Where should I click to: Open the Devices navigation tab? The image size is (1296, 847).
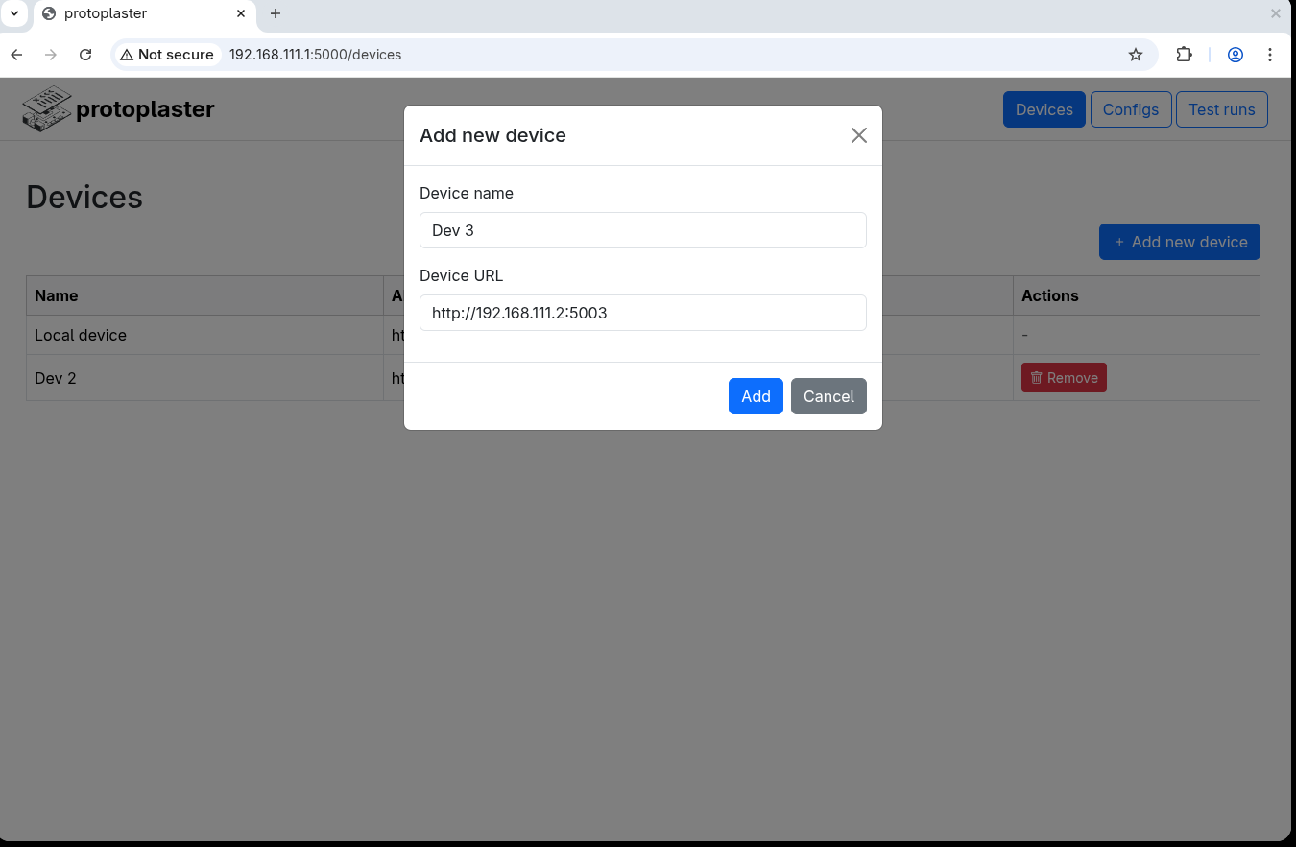[x=1044, y=109]
